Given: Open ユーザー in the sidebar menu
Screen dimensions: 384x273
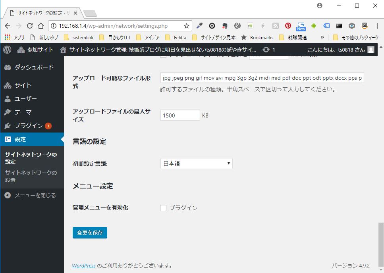Looking at the screenshot, I should pos(32,98).
